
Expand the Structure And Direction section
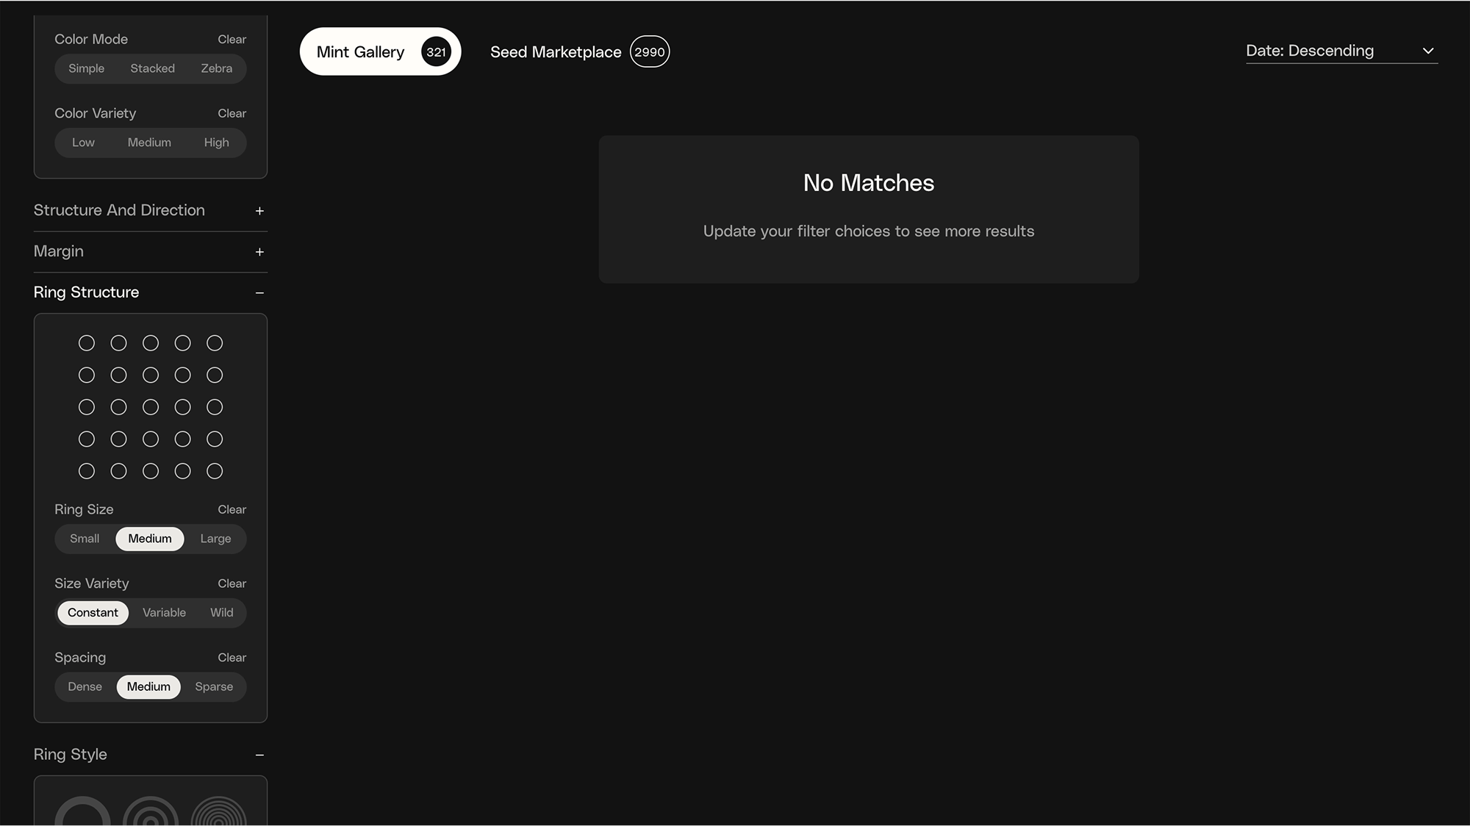pyautogui.click(x=259, y=211)
